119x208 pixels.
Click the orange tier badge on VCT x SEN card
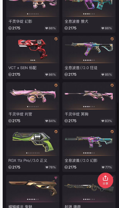click(56, 39)
